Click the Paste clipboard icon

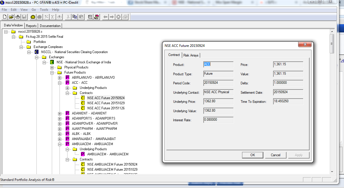click(81, 17)
